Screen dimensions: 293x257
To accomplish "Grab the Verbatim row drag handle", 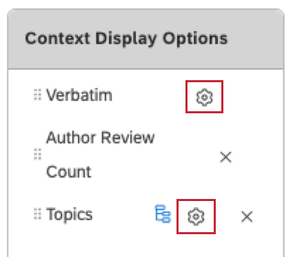I will click(x=37, y=95).
